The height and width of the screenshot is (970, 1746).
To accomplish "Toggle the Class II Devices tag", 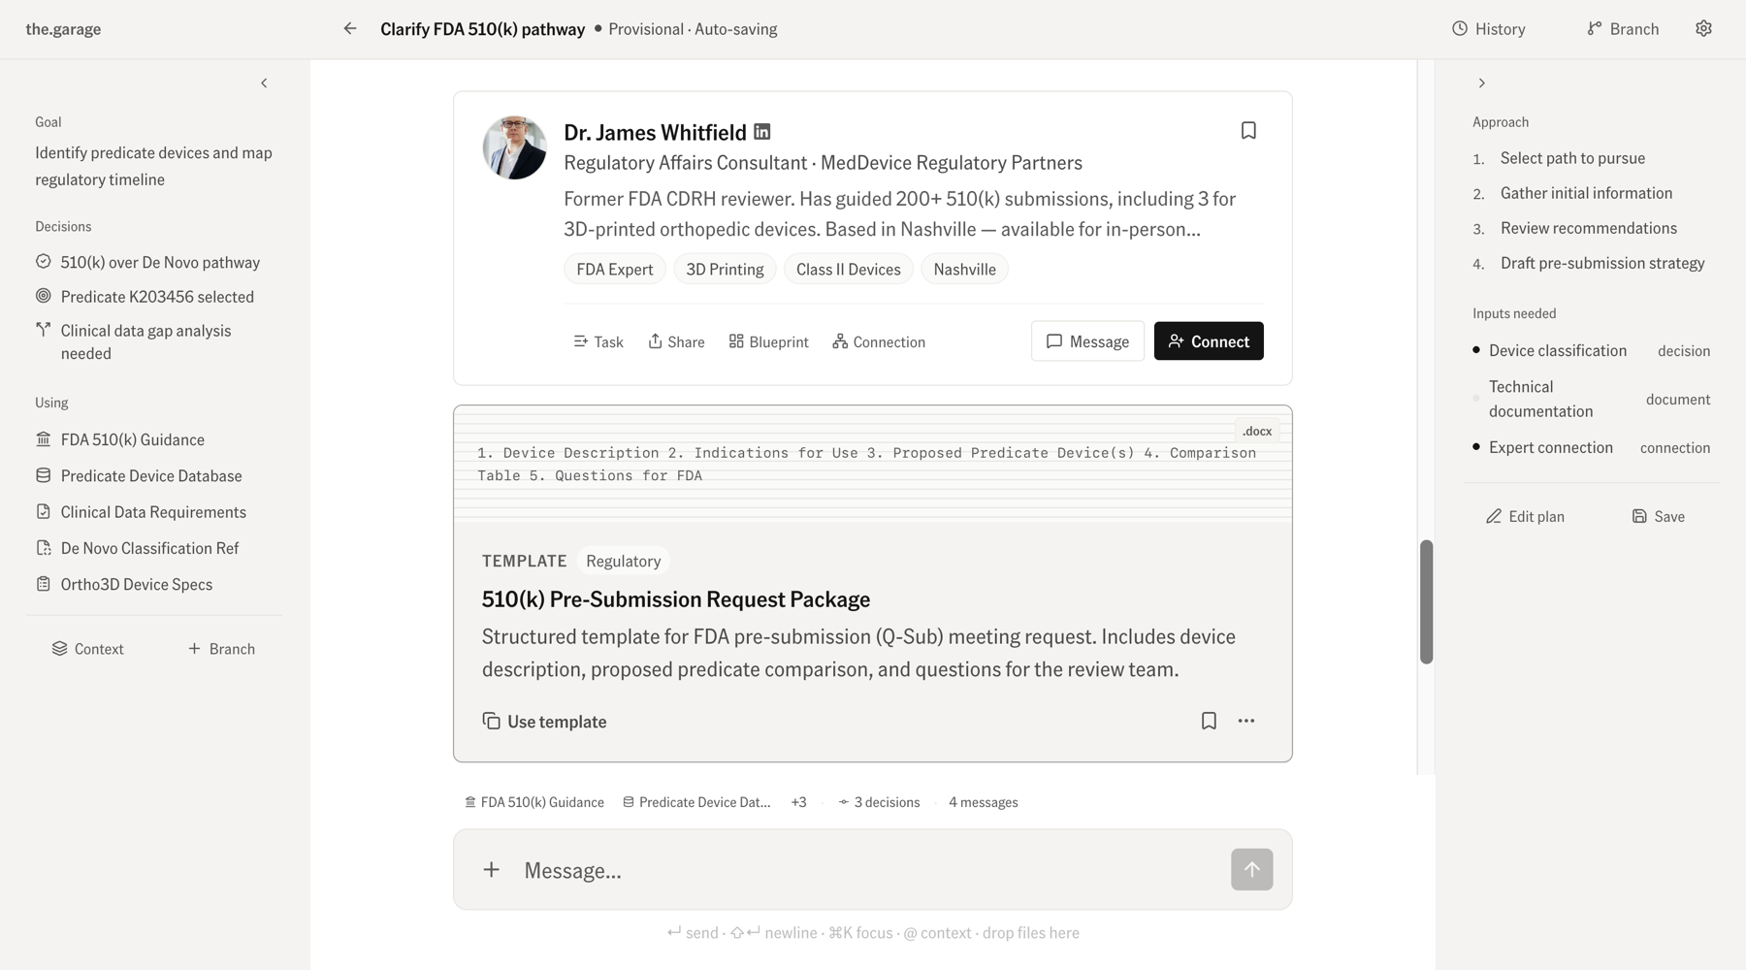I will (848, 270).
